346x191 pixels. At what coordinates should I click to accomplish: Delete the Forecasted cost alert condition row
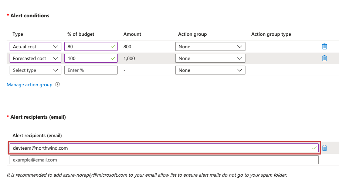tap(325, 59)
